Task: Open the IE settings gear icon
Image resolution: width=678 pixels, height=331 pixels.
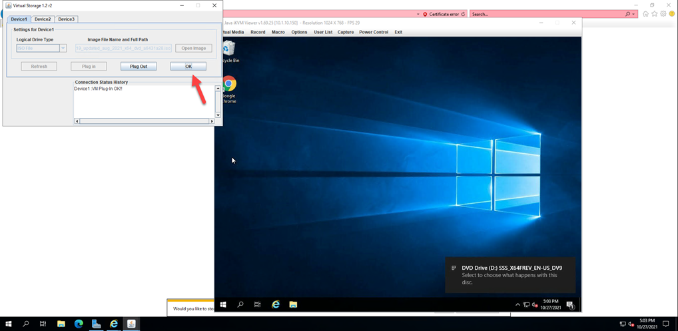Action: coord(663,14)
